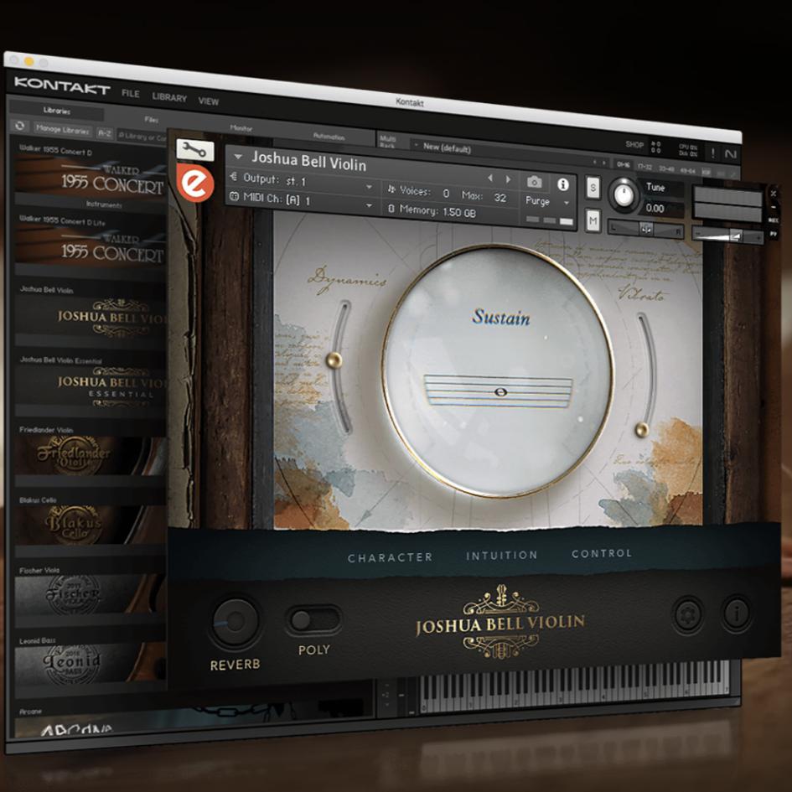Open settings gear beside Joshua Bell Violin logo
The width and height of the screenshot is (792, 792).
pyautogui.click(x=688, y=614)
